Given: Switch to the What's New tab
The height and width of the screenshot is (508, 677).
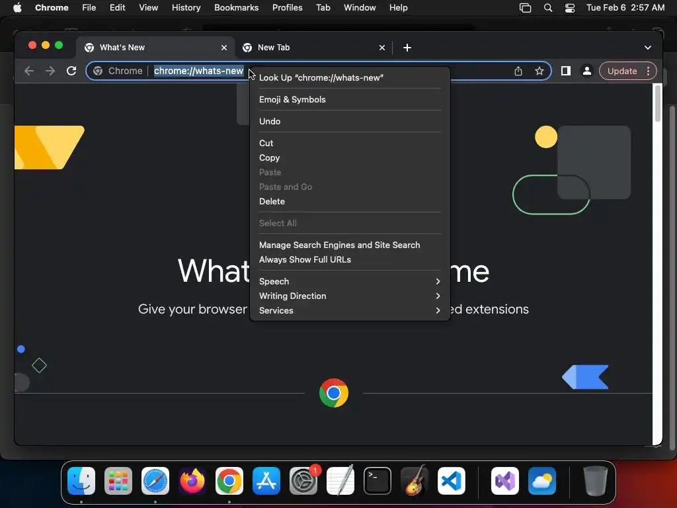Looking at the screenshot, I should (x=155, y=48).
